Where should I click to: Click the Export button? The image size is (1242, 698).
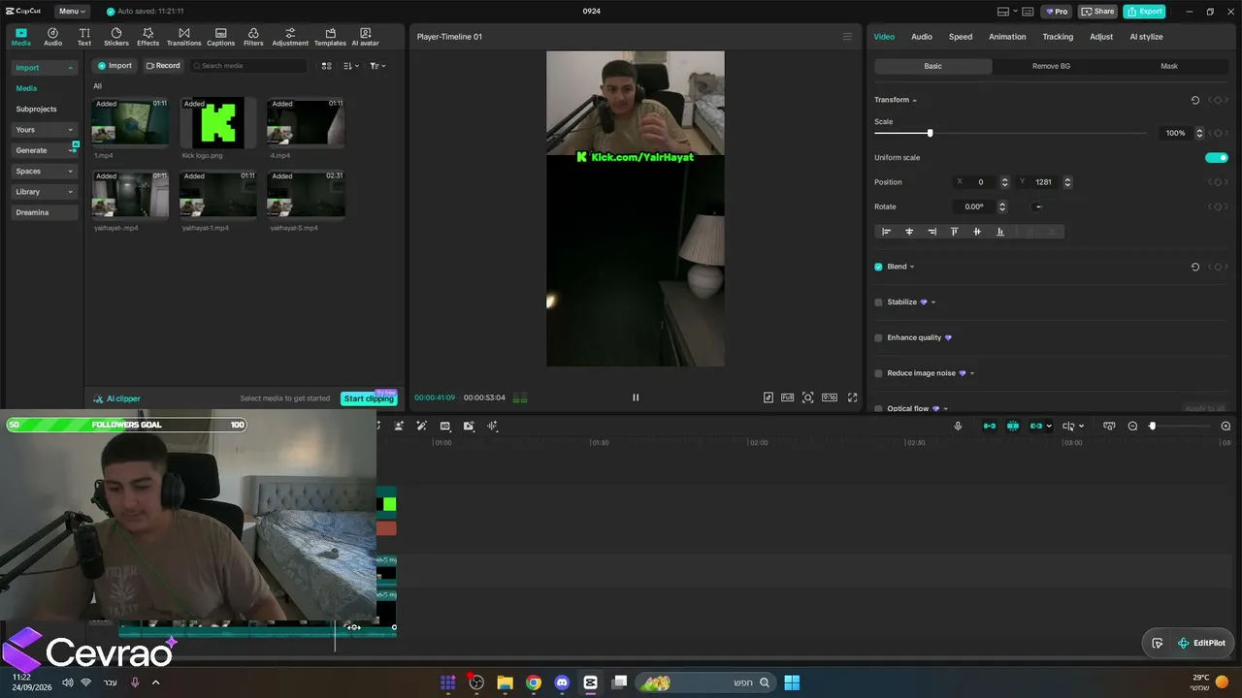point(1145,12)
